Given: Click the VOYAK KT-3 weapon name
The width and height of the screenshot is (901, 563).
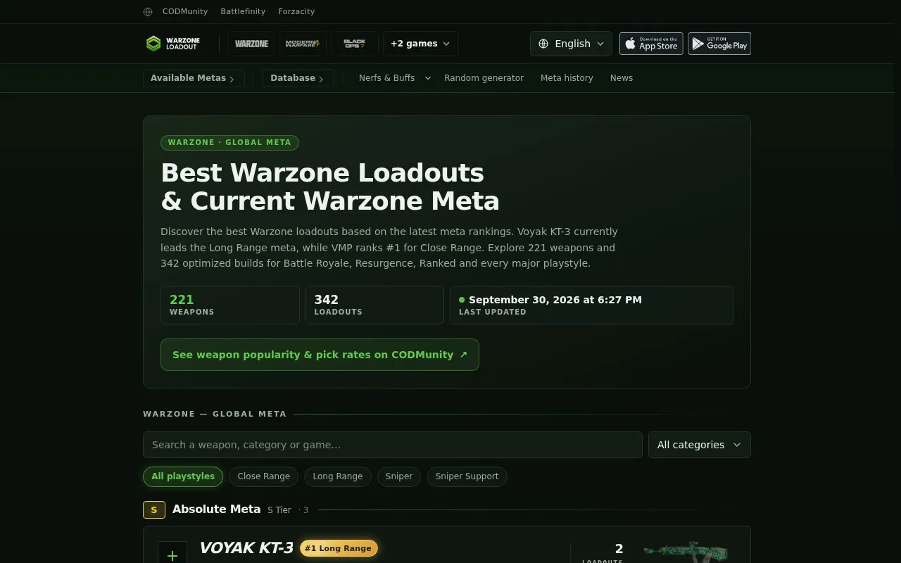Looking at the screenshot, I should click(246, 548).
